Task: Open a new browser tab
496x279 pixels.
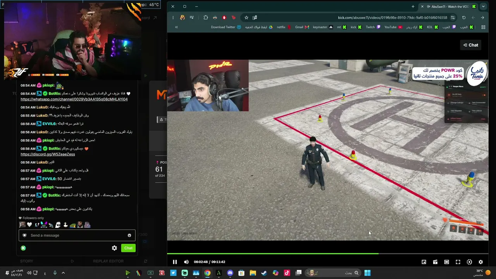Action: pyautogui.click(x=413, y=7)
